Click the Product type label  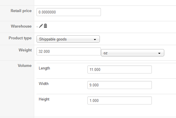[20, 38]
